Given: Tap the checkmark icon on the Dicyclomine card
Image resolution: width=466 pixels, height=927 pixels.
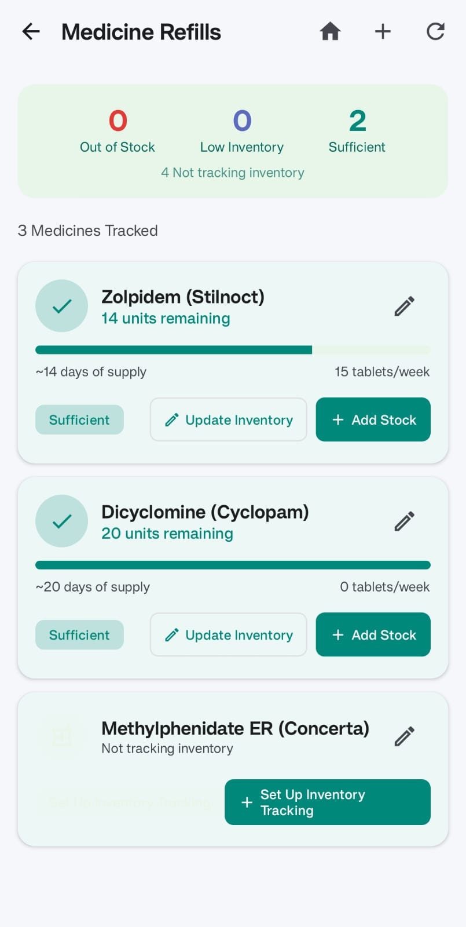Looking at the screenshot, I should pyautogui.click(x=61, y=521).
